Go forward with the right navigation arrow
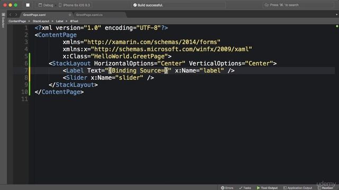Screen dimensions: 339x190 coord(16,15)
